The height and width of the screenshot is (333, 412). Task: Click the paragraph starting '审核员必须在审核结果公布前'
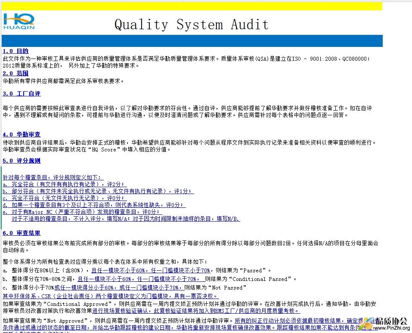point(190,247)
